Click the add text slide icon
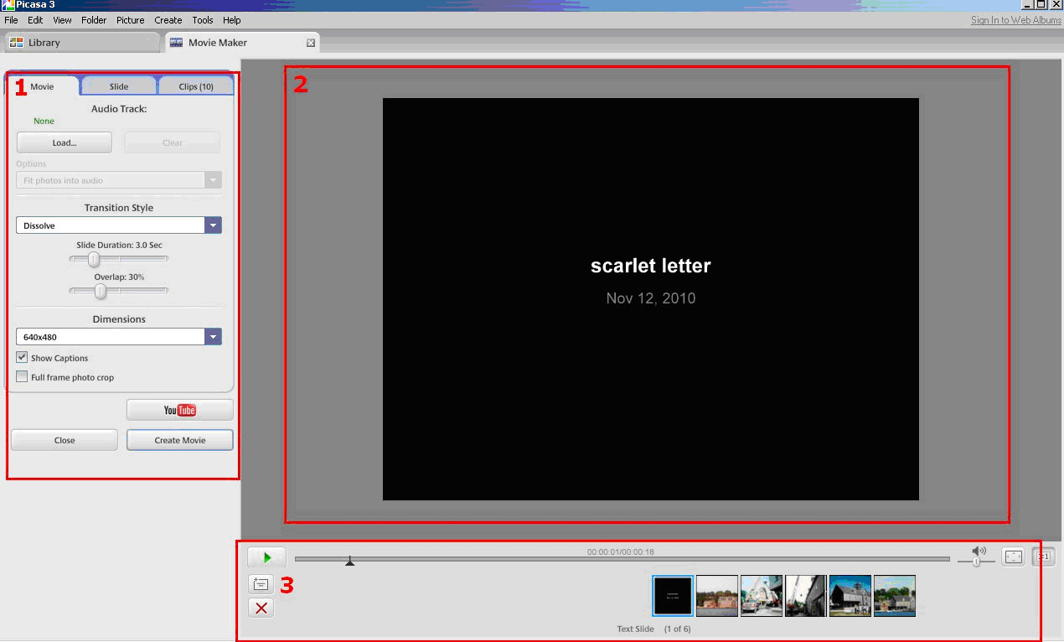Image resolution: width=1064 pixels, height=642 pixels. click(261, 584)
